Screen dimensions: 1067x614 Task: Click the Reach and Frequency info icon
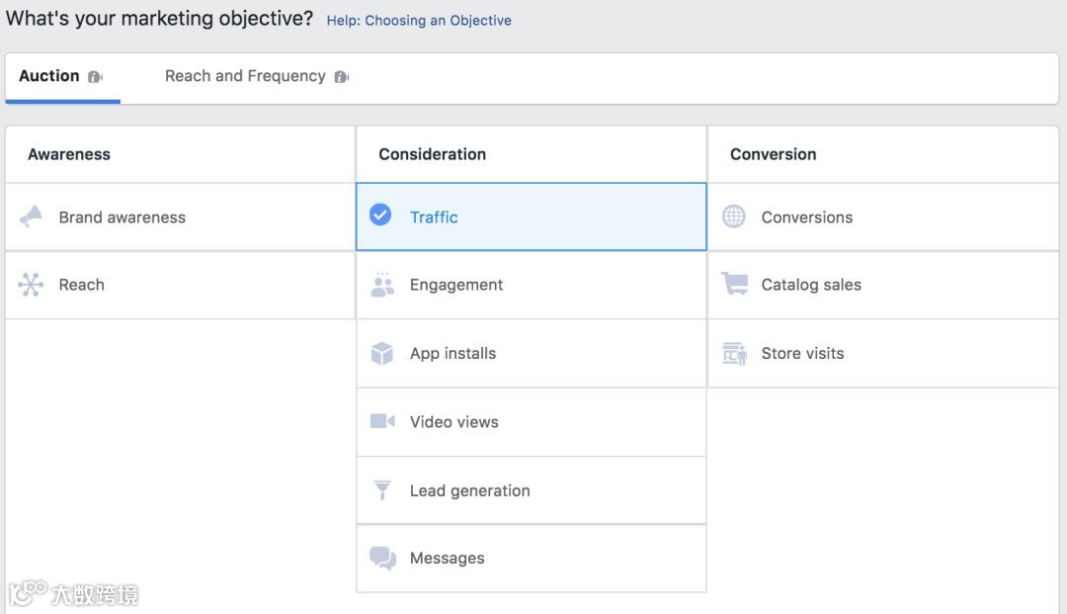(341, 77)
